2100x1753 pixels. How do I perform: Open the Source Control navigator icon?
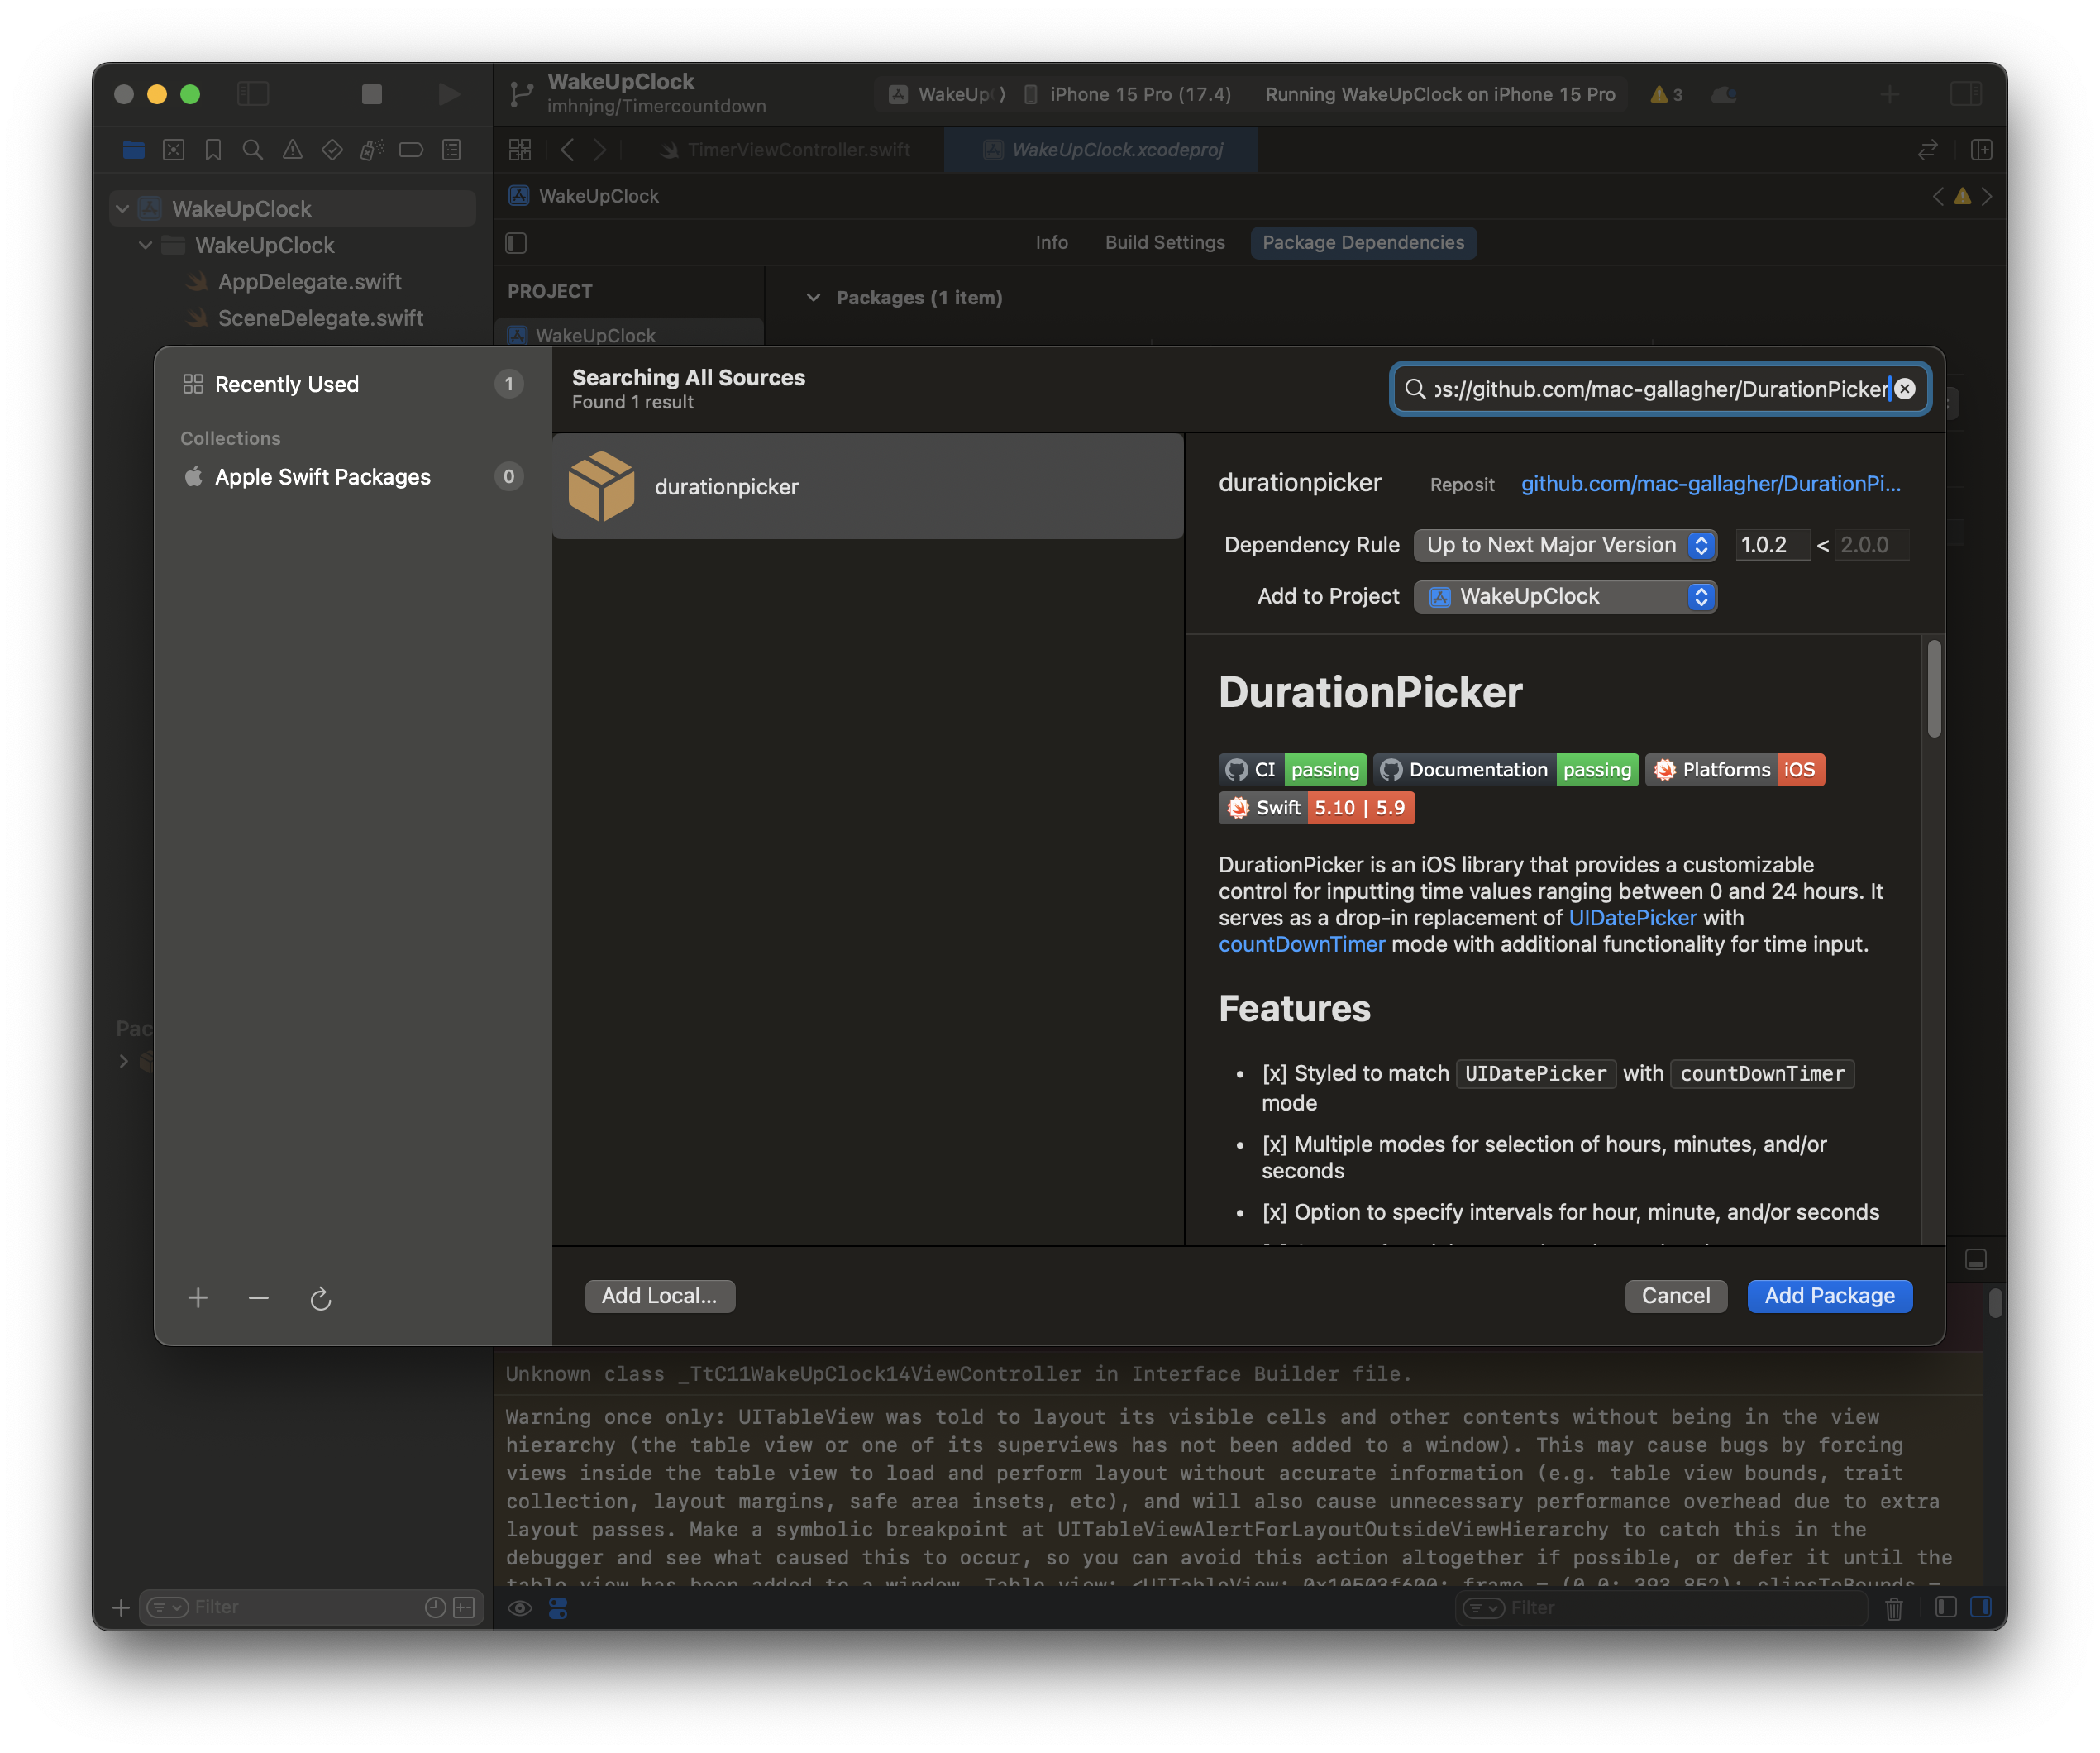[173, 150]
